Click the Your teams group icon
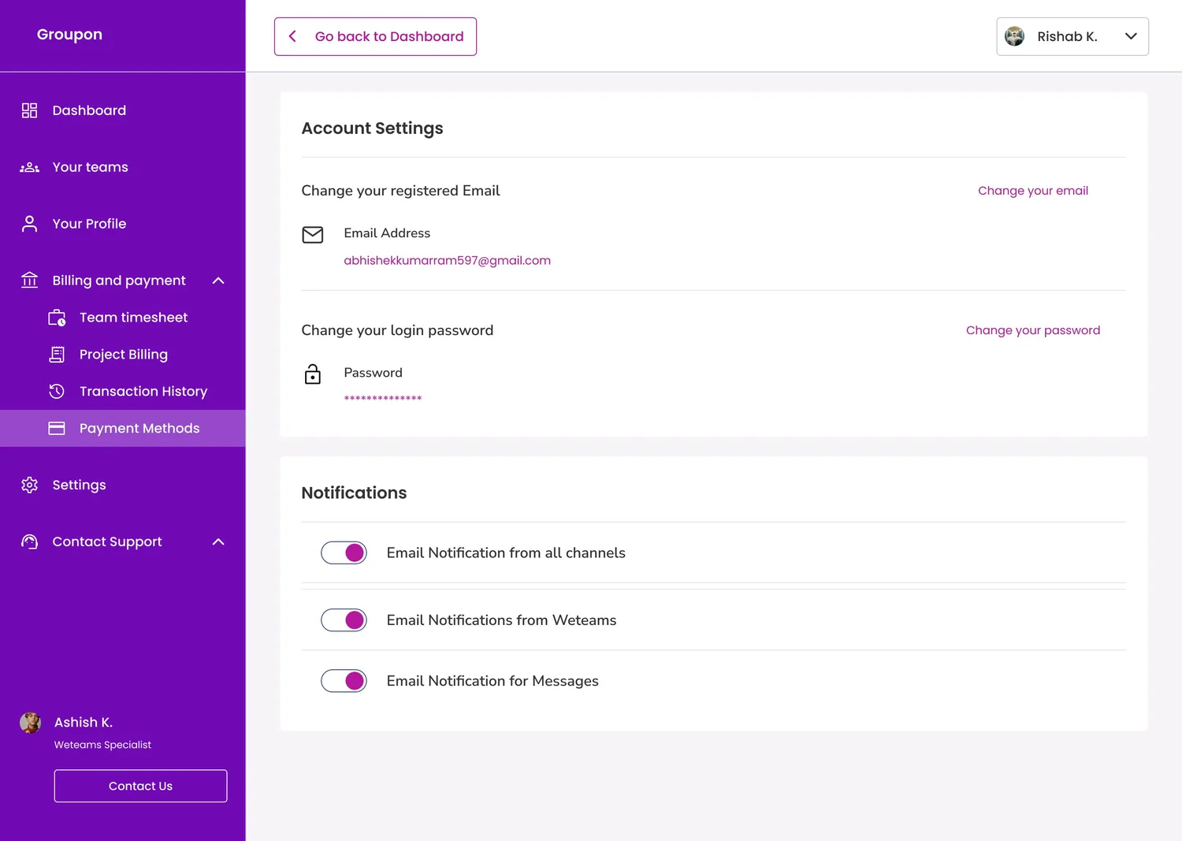 click(29, 167)
